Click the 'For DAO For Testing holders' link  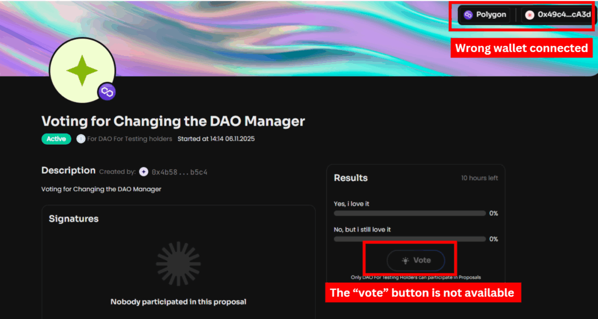(x=130, y=139)
